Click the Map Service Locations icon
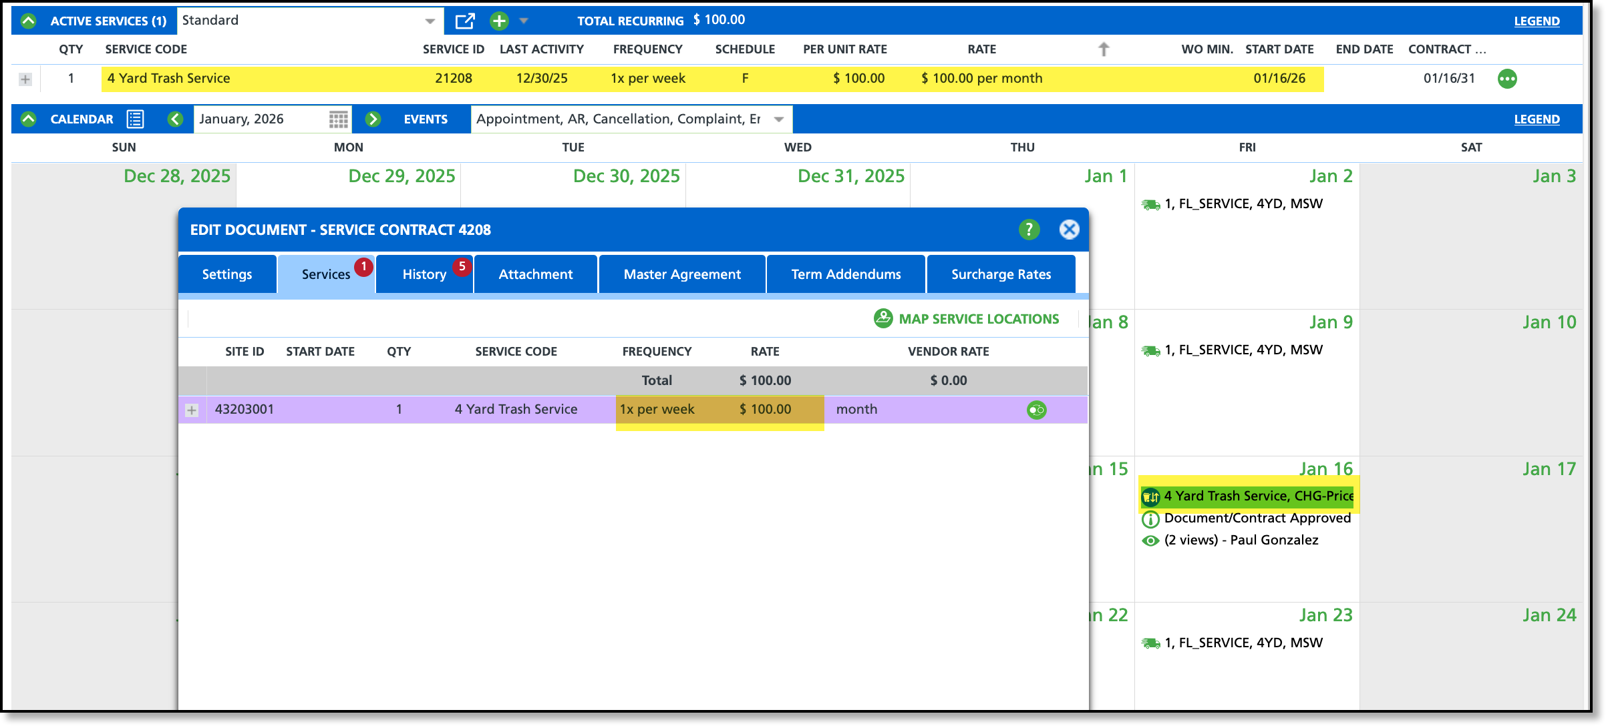Image resolution: width=1606 pixels, height=726 pixels. tap(883, 318)
